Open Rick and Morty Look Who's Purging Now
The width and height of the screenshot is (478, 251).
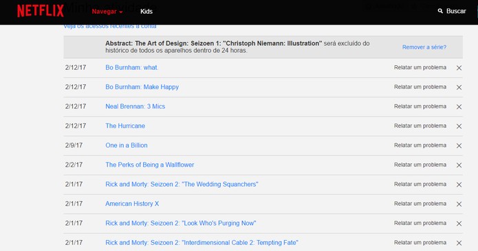click(180, 223)
